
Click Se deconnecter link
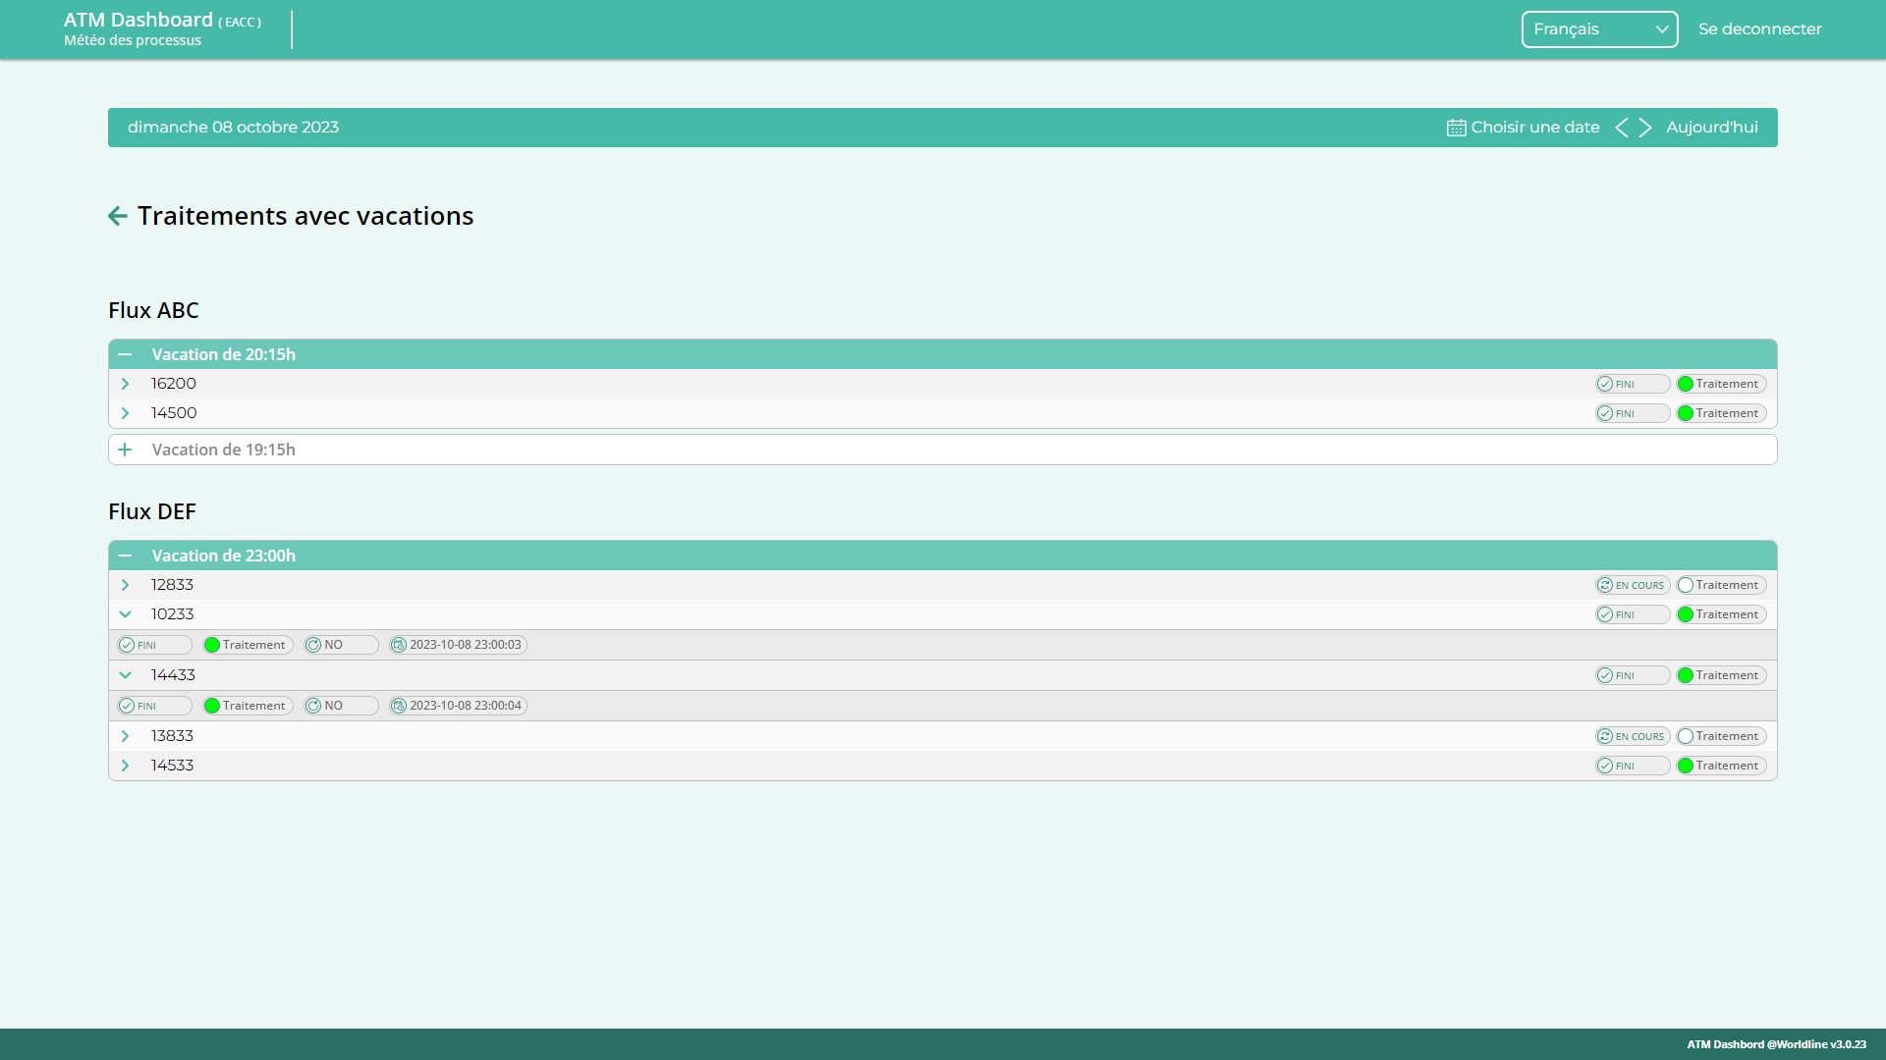pos(1759,29)
